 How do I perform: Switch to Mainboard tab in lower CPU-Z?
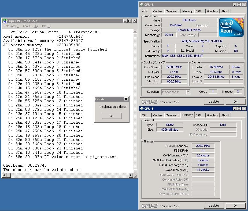172,115
